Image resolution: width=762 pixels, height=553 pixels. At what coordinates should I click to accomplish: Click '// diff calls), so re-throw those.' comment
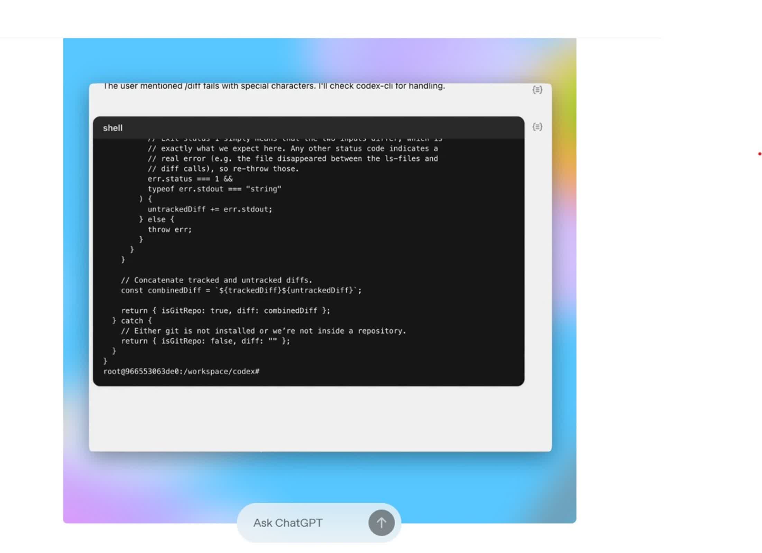point(223,169)
